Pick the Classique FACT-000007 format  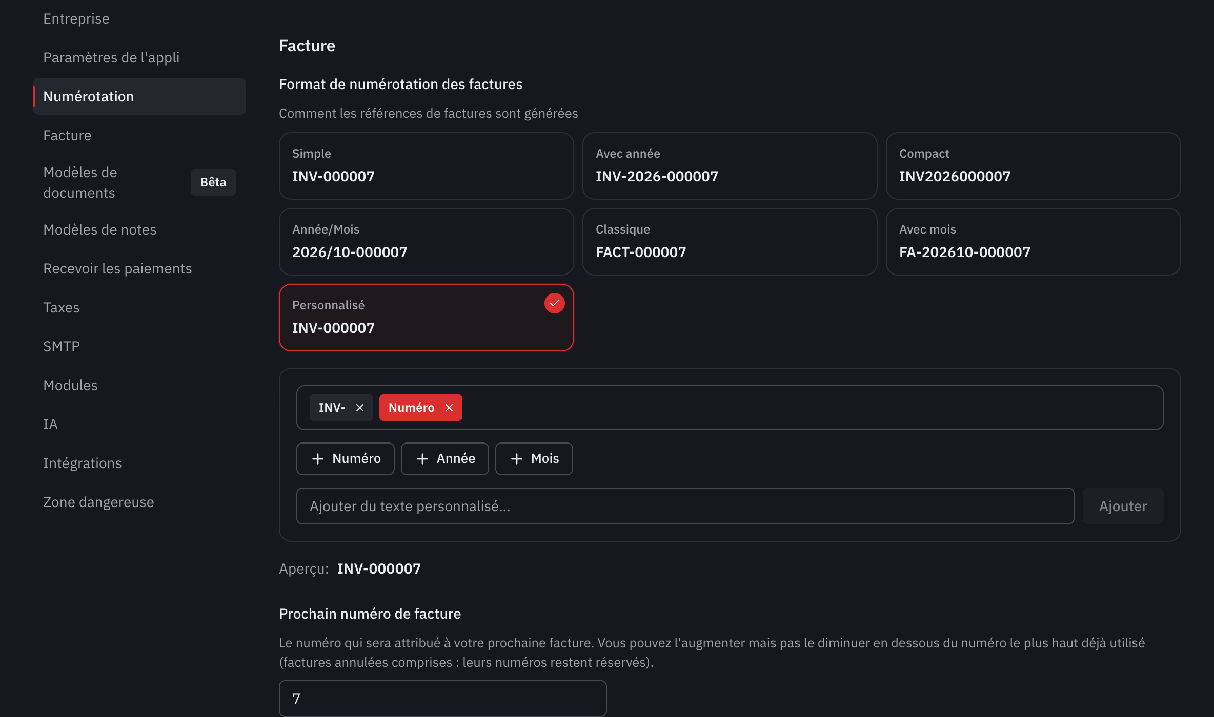pos(730,242)
